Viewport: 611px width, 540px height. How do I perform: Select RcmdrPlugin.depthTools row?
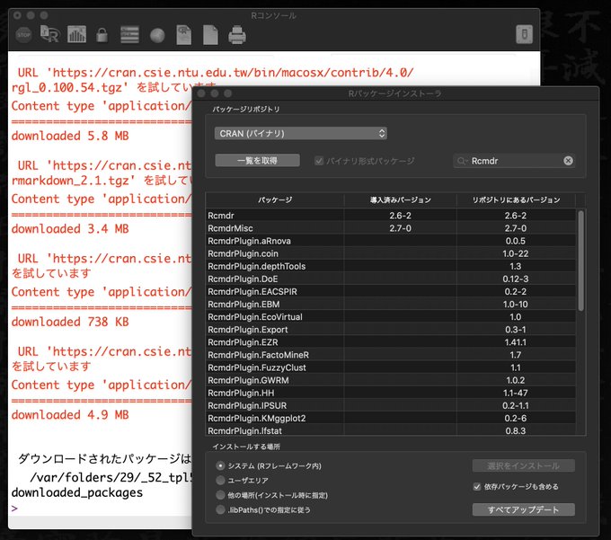391,266
